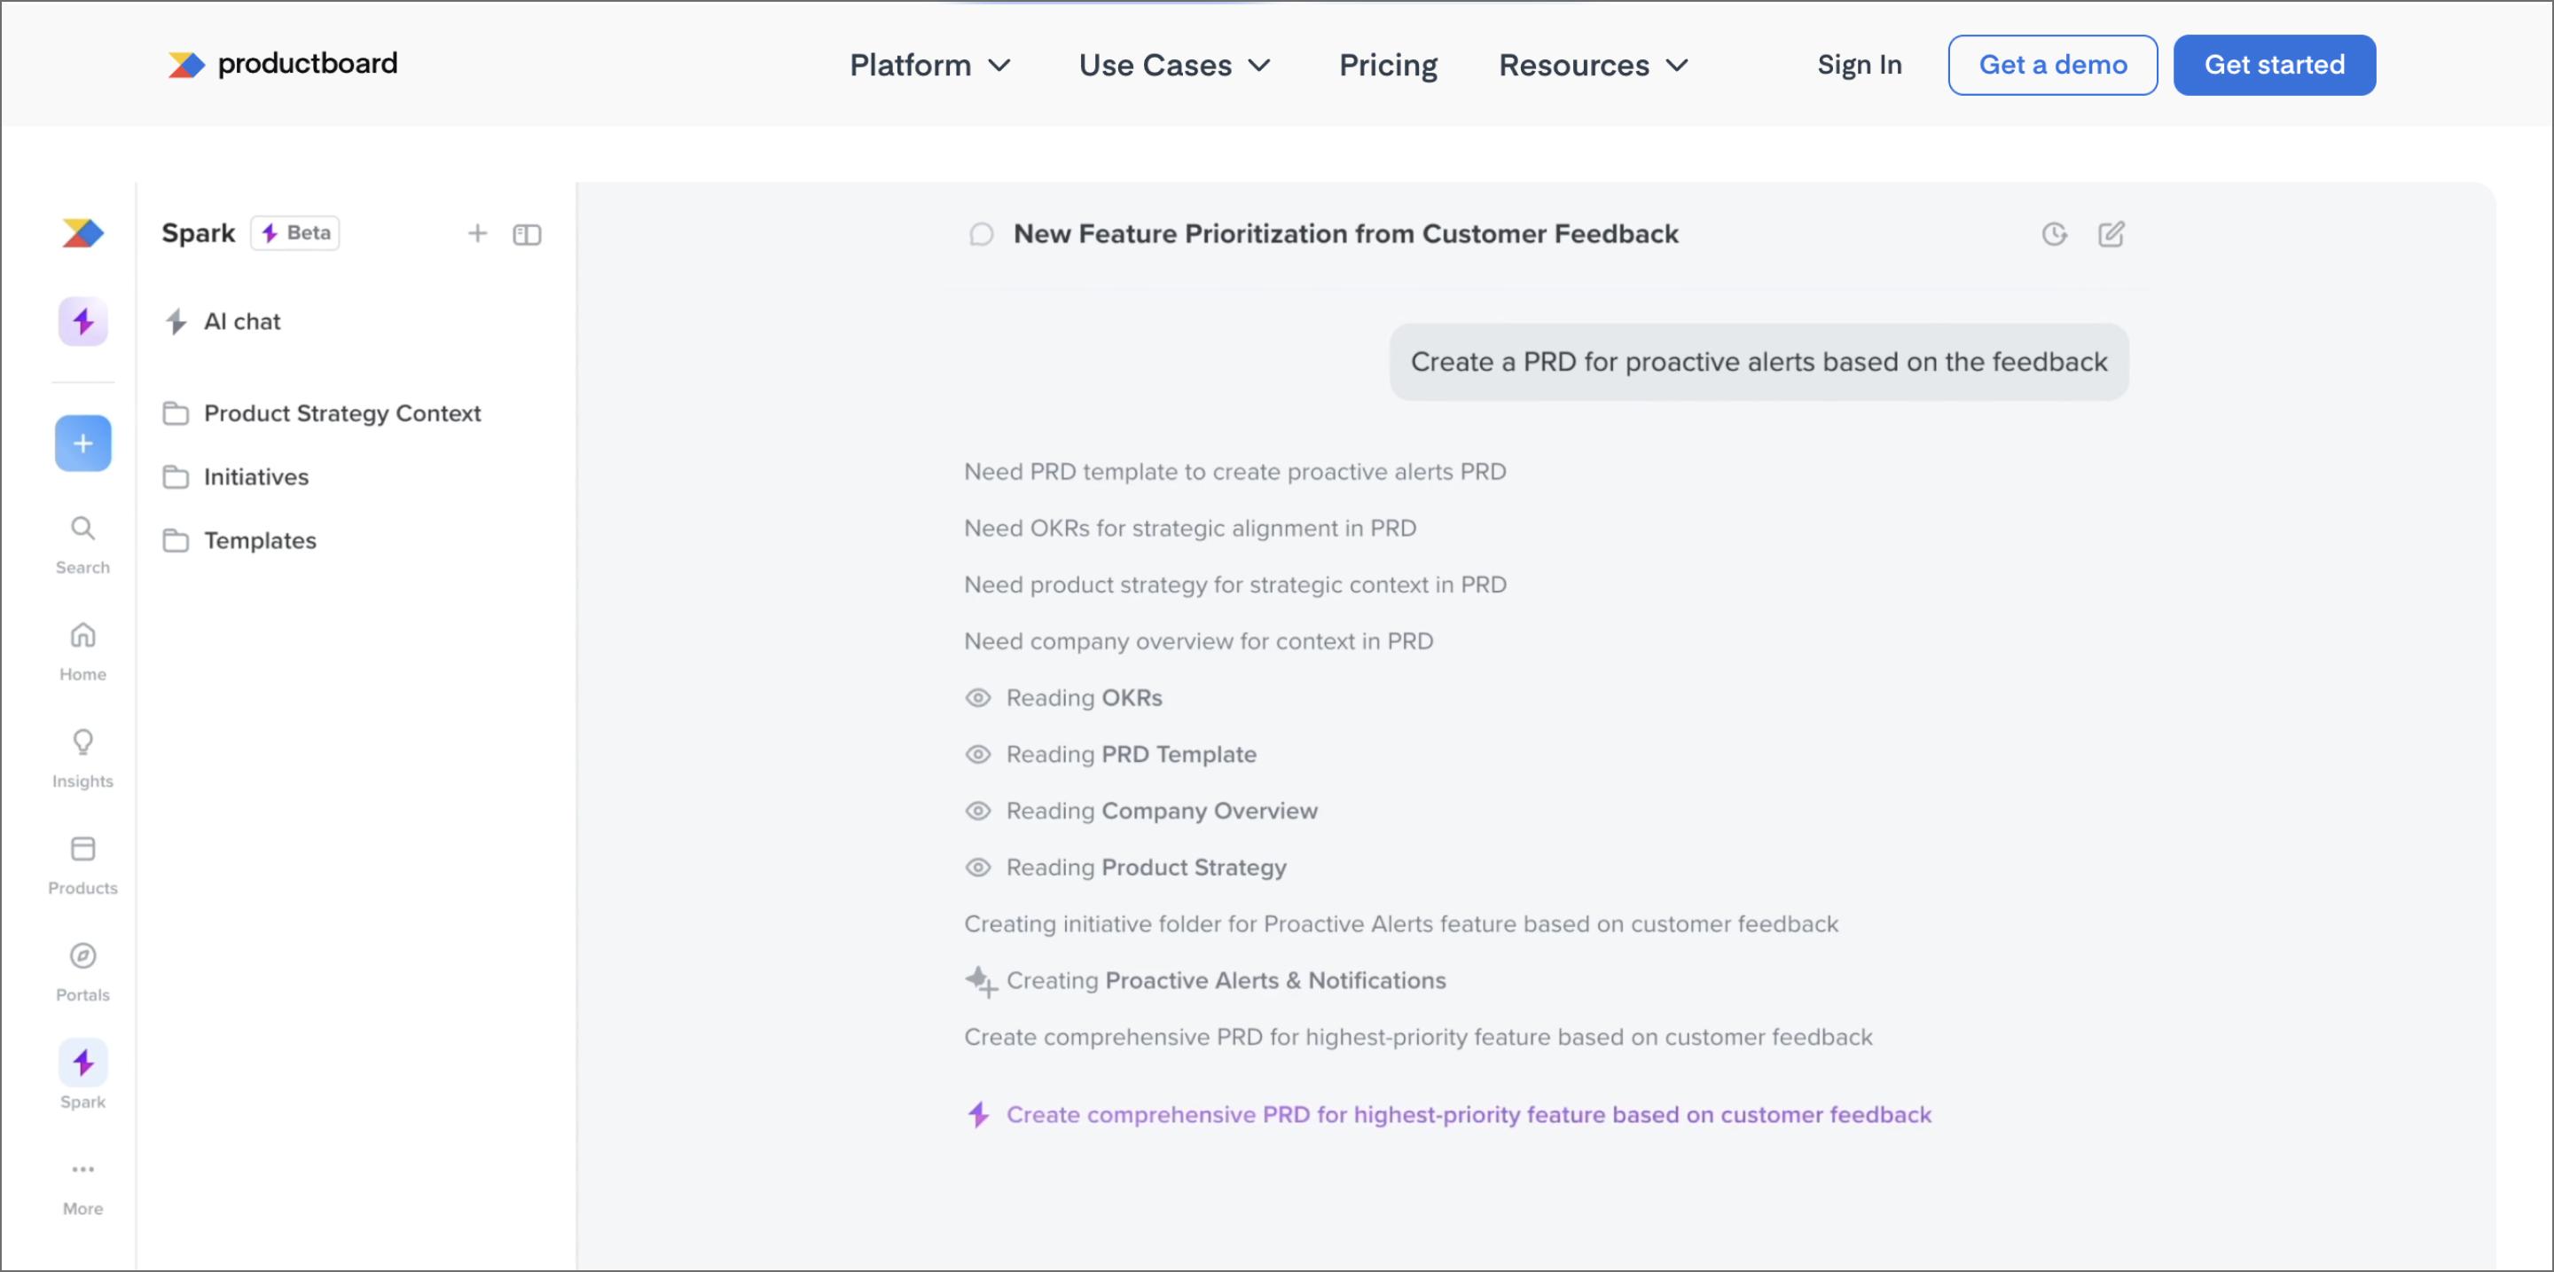Image resolution: width=2554 pixels, height=1272 pixels.
Task: Click purple 'Create comprehensive PRD' active step text
Action: coord(1469,1115)
